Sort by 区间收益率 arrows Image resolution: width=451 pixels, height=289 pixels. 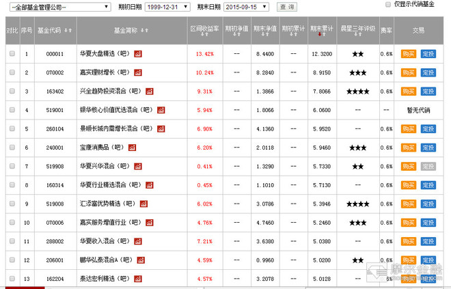point(204,34)
